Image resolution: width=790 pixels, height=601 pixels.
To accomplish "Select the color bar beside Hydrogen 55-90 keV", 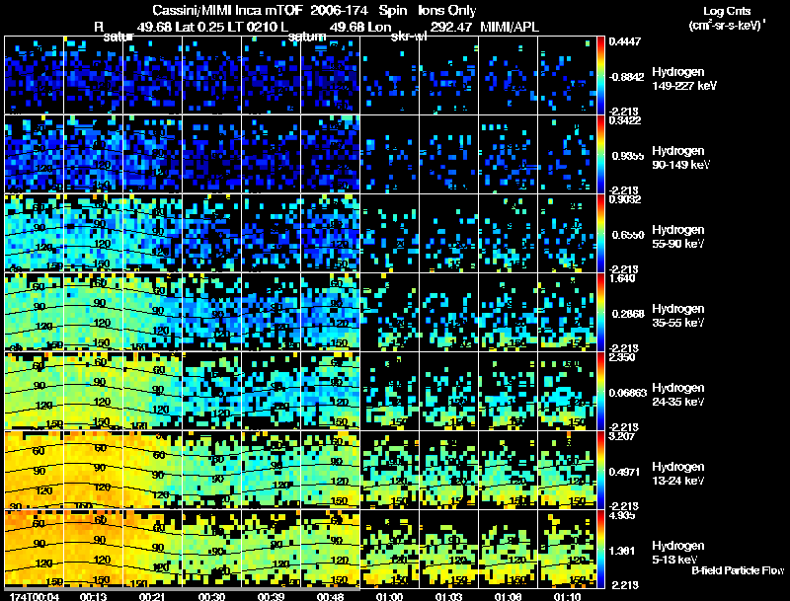I will coord(600,233).
